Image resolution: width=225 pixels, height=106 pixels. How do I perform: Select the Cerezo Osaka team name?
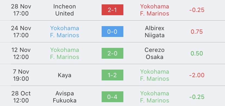click(x=155, y=53)
